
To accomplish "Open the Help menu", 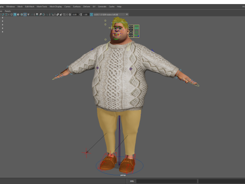I will pos(119,7).
